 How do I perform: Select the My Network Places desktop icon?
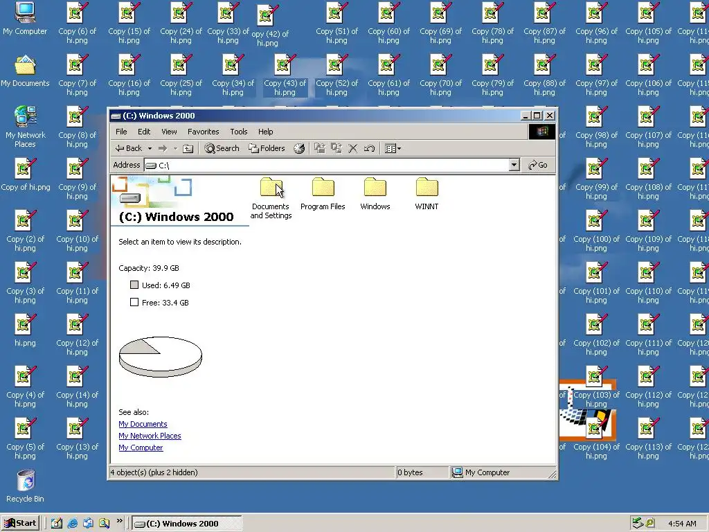25,127
